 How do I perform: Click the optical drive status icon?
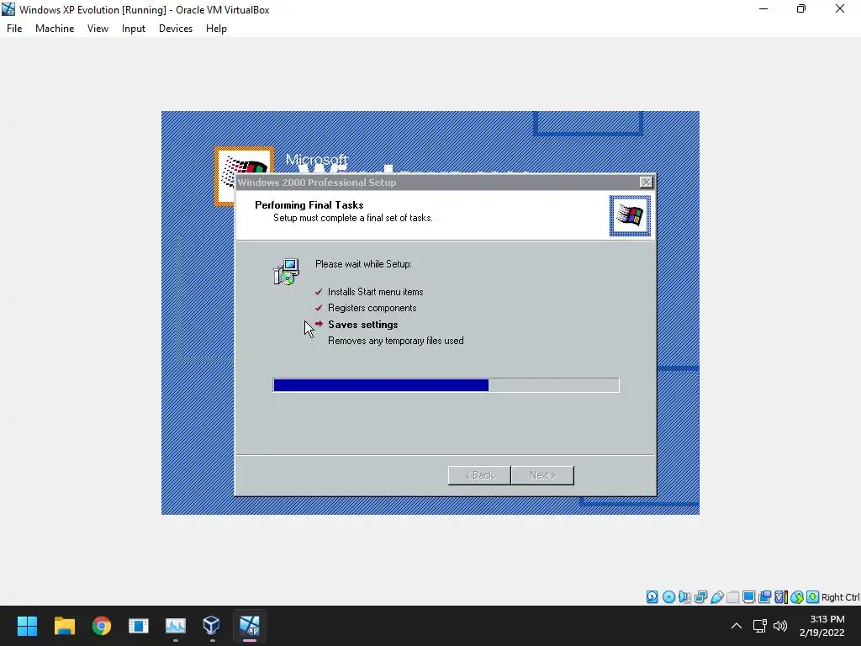668,597
